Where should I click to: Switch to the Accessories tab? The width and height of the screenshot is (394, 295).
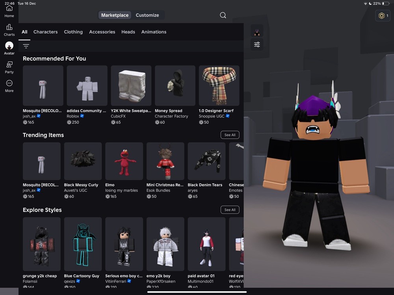point(102,32)
